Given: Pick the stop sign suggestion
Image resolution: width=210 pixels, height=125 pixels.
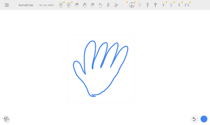Looking at the screenshot, I should (155, 5).
